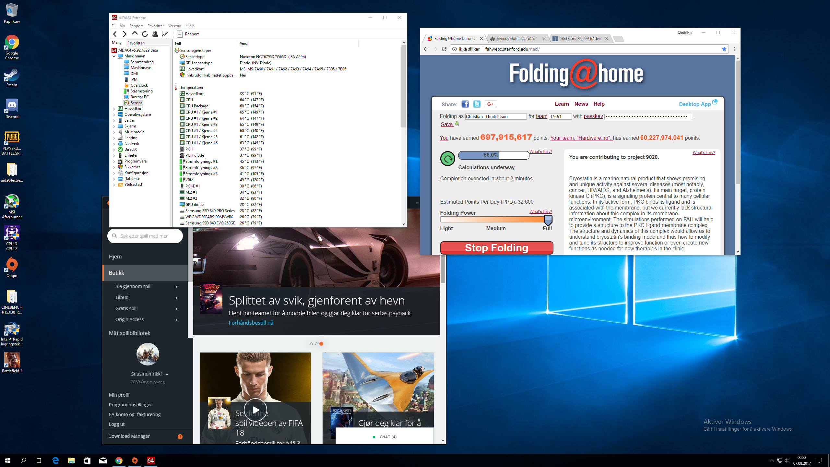This screenshot has width=830, height=467.
Task: Switch to Intel Core X x299 tråden tab
Action: coord(580,38)
